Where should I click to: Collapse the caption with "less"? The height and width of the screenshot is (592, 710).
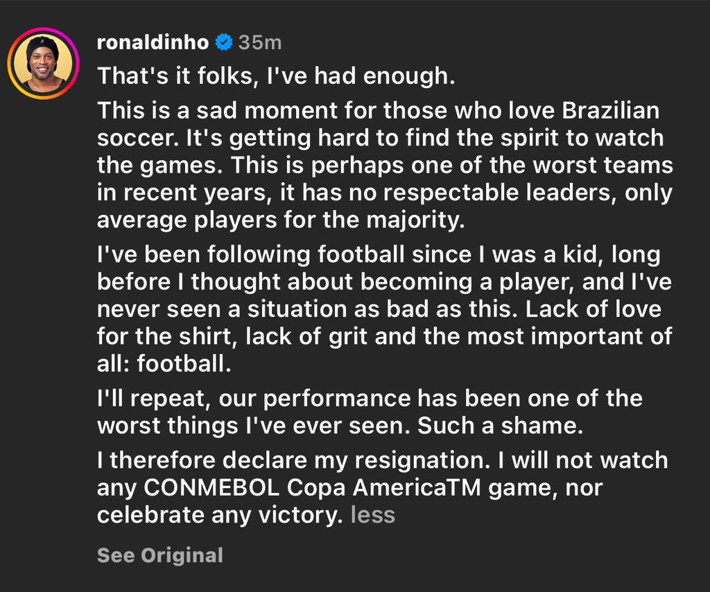(373, 515)
